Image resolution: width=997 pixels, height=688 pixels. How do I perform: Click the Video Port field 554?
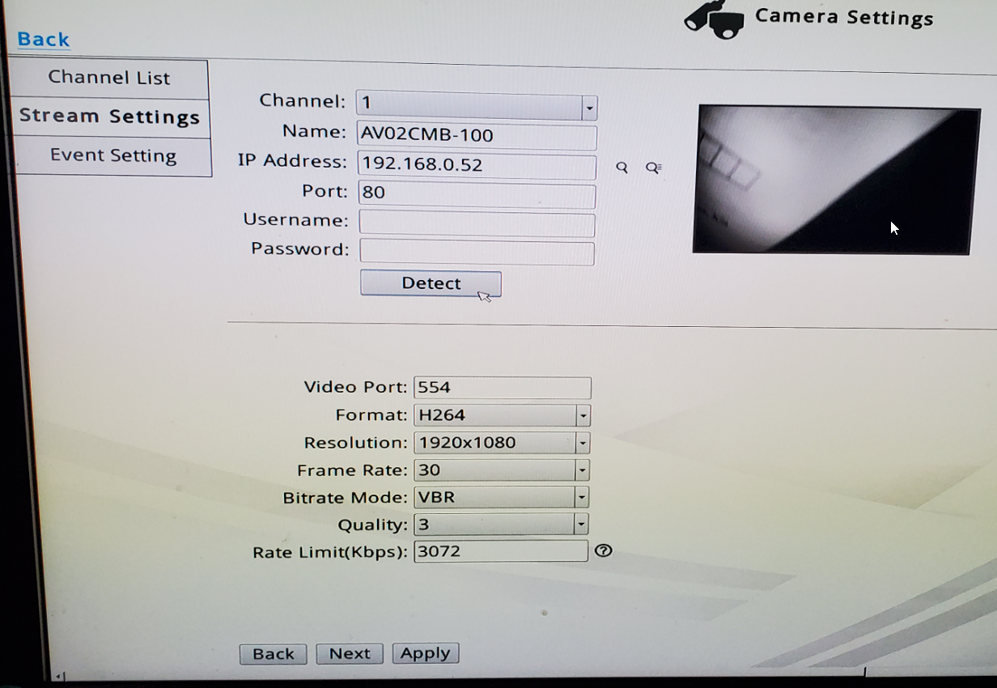tap(503, 388)
